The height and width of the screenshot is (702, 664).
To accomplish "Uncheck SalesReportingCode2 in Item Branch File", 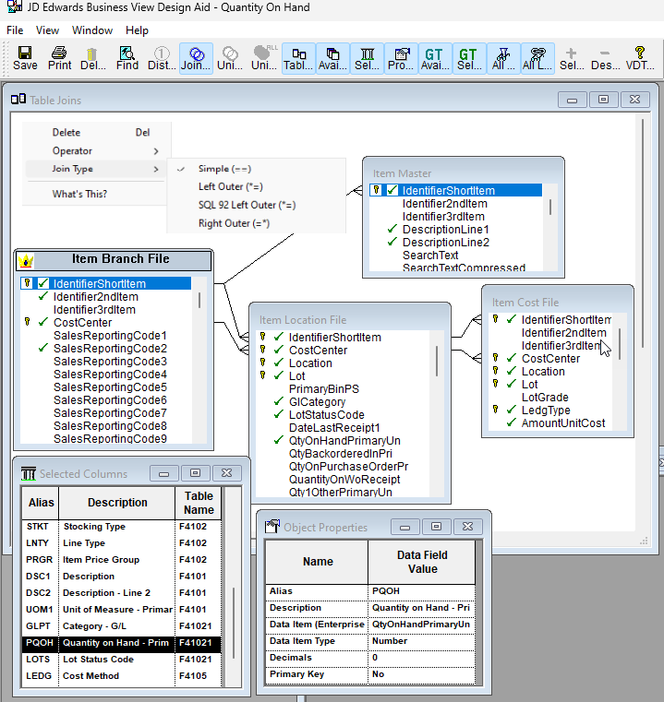I will [43, 348].
